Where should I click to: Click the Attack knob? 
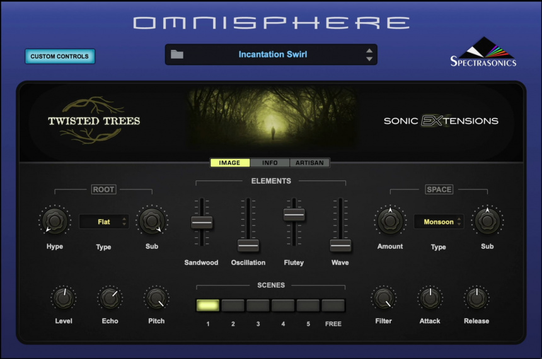(x=430, y=298)
